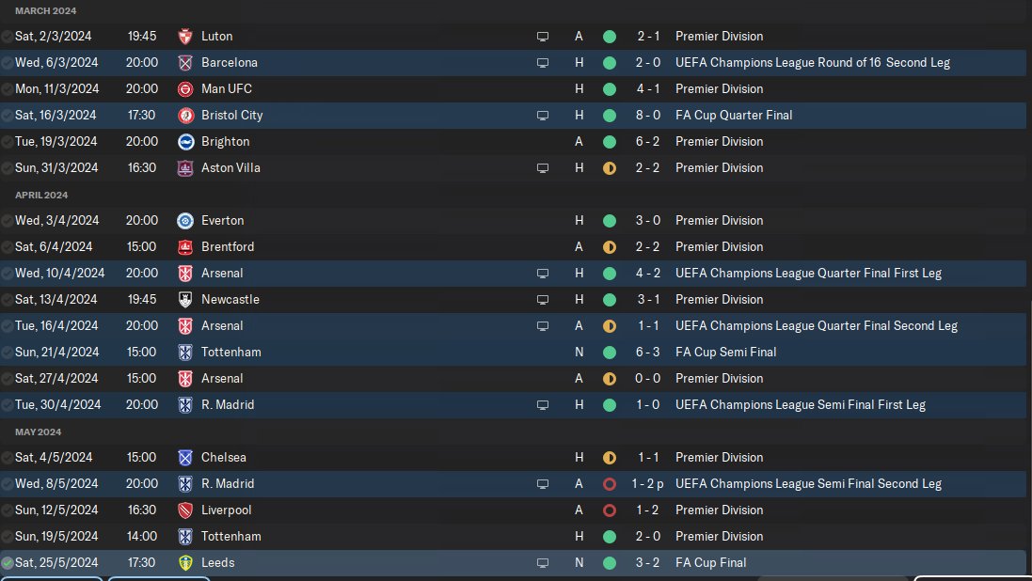This screenshot has width=1032, height=581.
Task: Click the Bristol City club badge
Action: (x=185, y=116)
